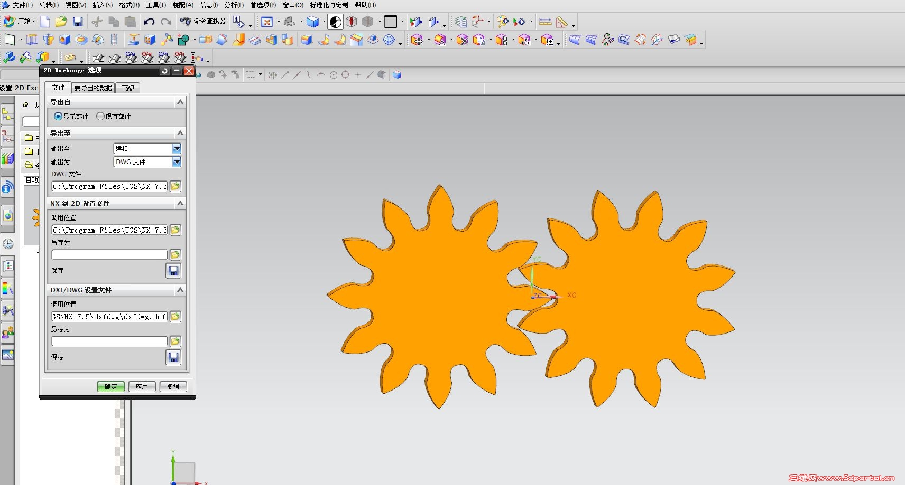Select the 显示部件 radio button
The height and width of the screenshot is (485, 905).
click(x=58, y=116)
